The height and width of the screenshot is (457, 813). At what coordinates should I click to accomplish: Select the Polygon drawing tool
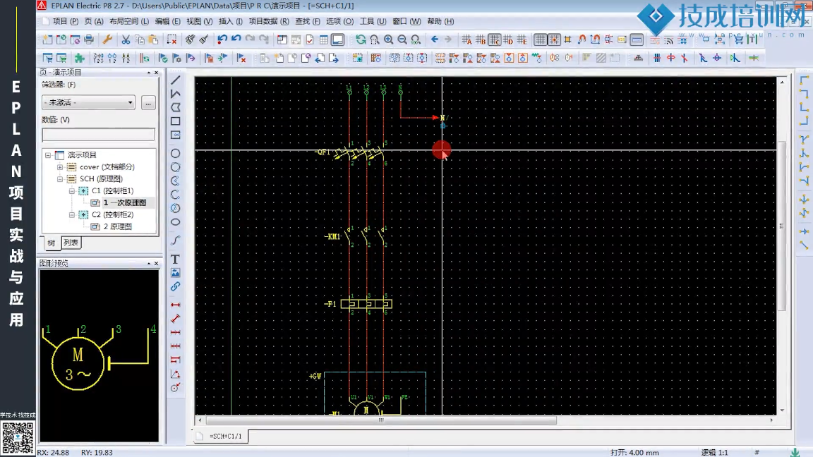point(176,107)
